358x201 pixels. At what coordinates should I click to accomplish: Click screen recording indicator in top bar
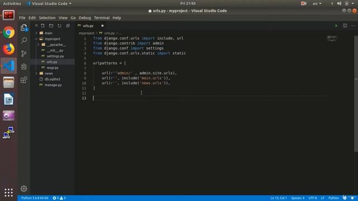pyautogui.click(x=304, y=4)
